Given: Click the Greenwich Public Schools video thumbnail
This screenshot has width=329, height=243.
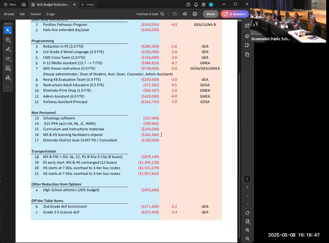Looking at the screenshot, I should pos(288,21).
